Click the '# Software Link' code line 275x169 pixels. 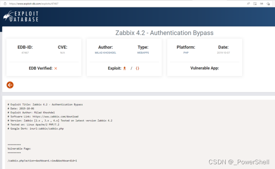click(43, 117)
